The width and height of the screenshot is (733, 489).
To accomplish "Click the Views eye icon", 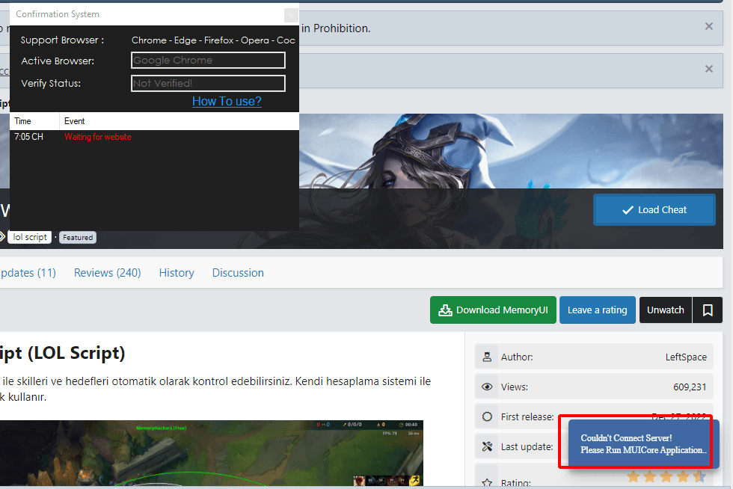I will (x=487, y=387).
